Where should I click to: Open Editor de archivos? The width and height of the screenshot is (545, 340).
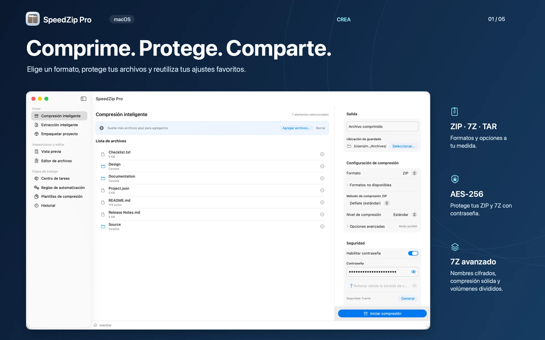59,161
